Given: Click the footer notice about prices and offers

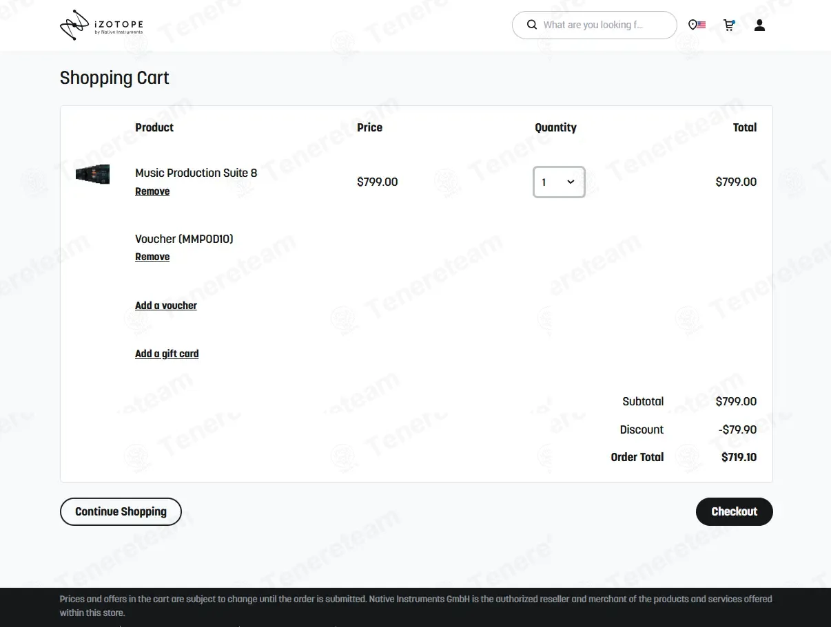Looking at the screenshot, I should 416,606.
